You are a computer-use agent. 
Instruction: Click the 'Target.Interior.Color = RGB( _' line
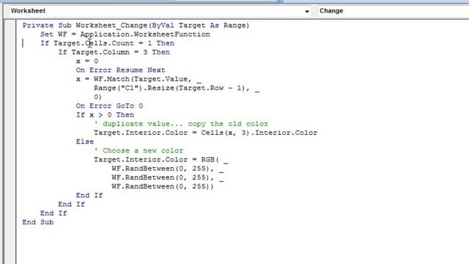(x=161, y=160)
